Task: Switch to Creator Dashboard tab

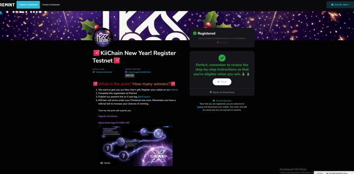Action: pos(51,5)
